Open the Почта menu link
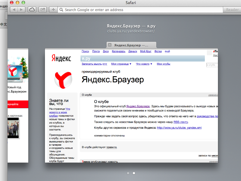Image resolution: width=241 pixels, height=181 pixels. tap(95, 51)
